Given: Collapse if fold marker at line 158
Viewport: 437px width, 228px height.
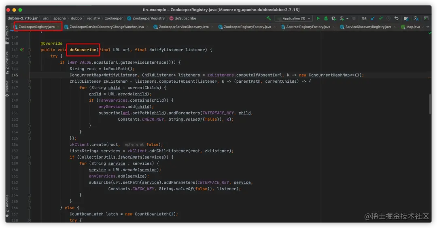Looking at the screenshot, I should coord(29,157).
